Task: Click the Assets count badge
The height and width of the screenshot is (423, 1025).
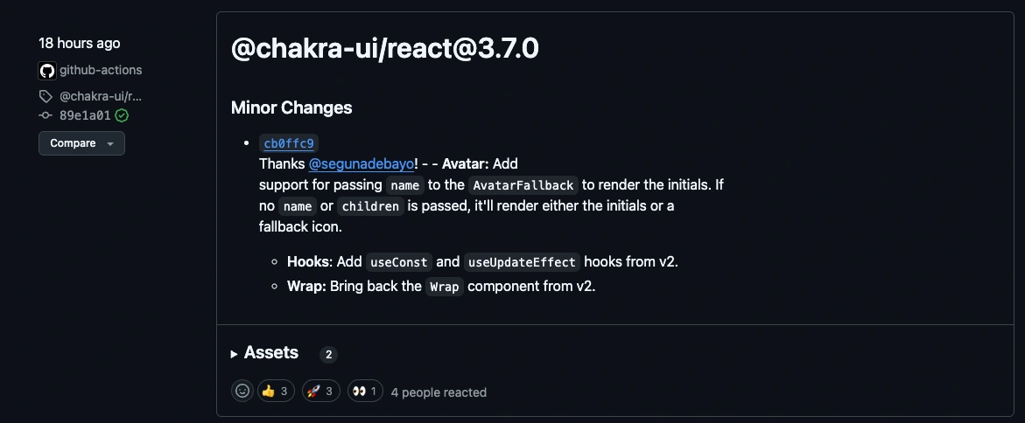Action: [x=328, y=354]
